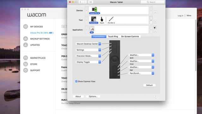Click Marketplace icon in Desktop Center

(26, 58)
